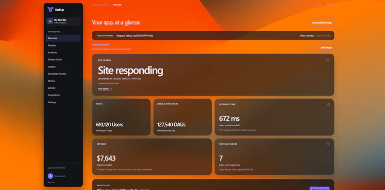This screenshot has height=190, width=385.
Task: Click the Overview breadcrumb
Action: pyautogui.click(x=117, y=5)
